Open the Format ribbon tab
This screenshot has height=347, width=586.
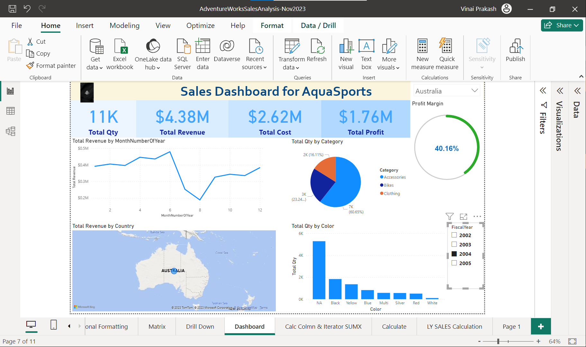(x=272, y=25)
